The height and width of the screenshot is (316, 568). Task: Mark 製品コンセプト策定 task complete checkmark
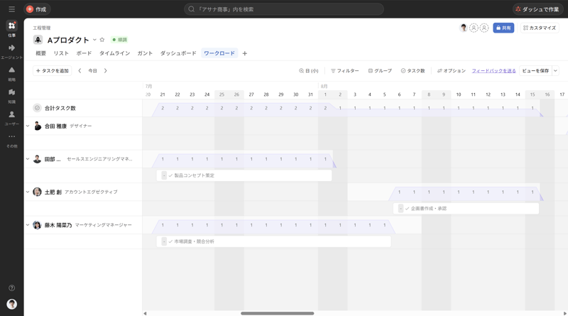coord(170,175)
